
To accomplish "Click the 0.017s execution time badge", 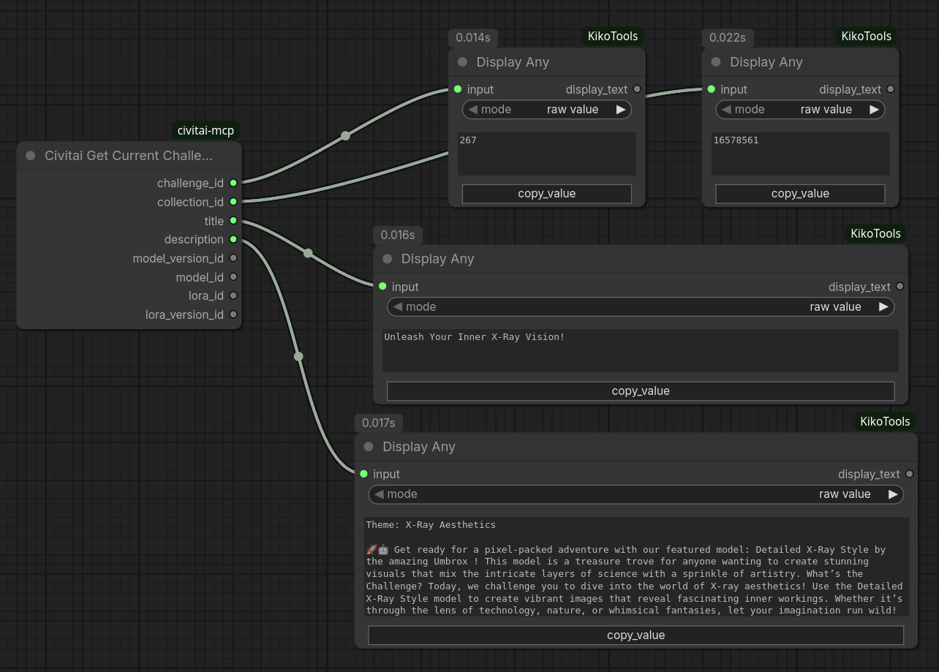I will tap(379, 423).
